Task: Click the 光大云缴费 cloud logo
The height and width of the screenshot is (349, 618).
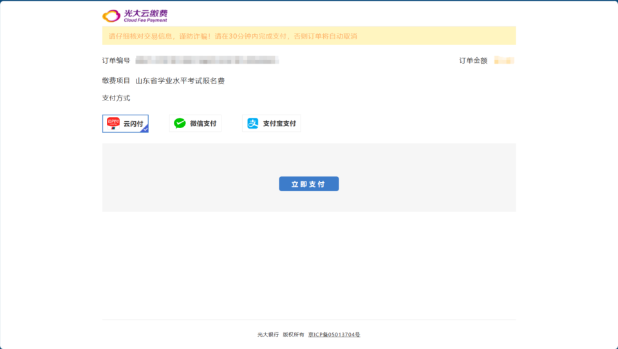Action: 135,15
